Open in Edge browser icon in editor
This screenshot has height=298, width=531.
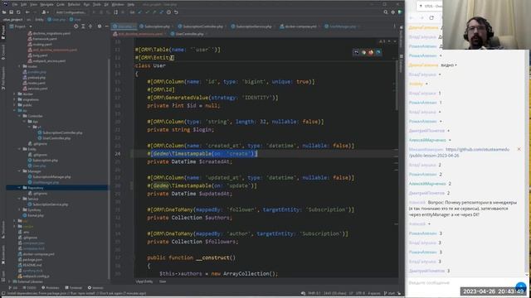(378, 52)
